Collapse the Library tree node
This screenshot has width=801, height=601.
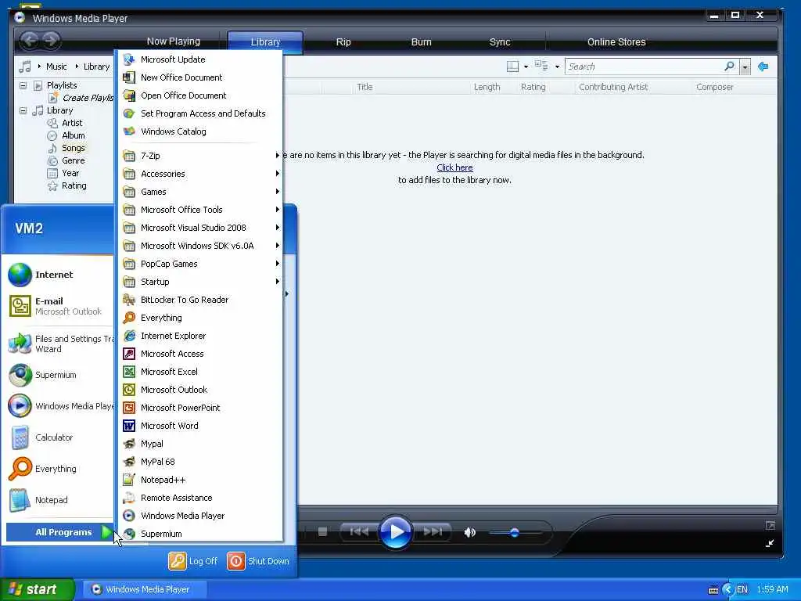23,110
